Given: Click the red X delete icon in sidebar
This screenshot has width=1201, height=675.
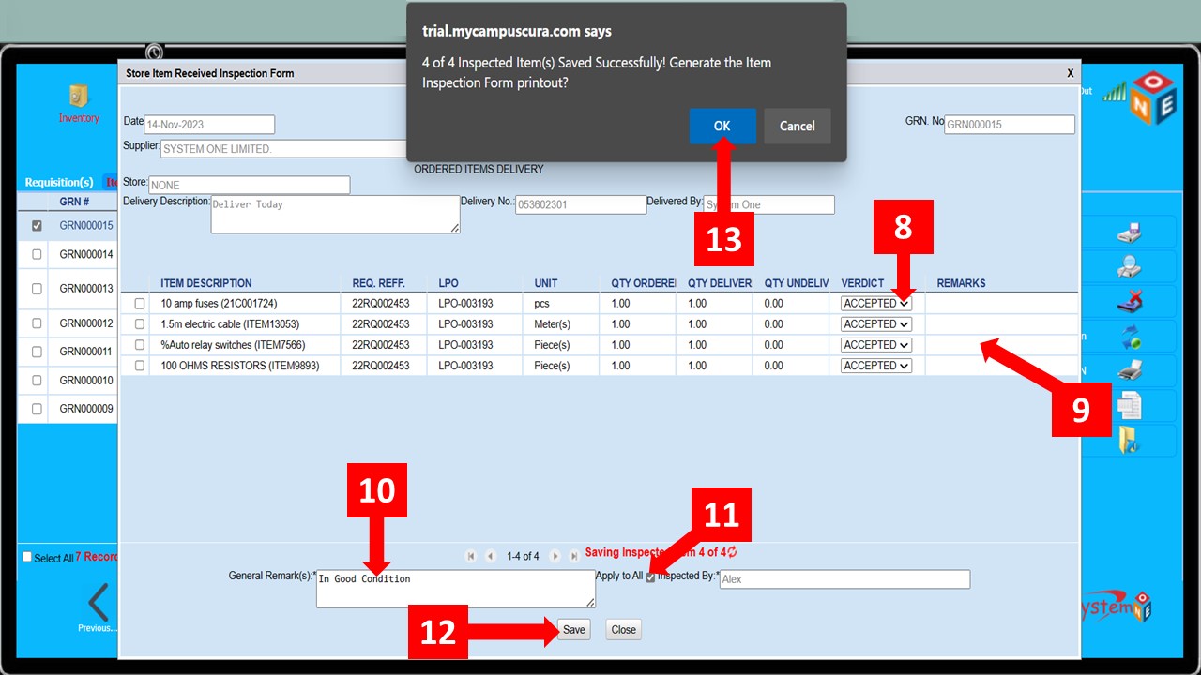Looking at the screenshot, I should pyautogui.click(x=1129, y=302).
